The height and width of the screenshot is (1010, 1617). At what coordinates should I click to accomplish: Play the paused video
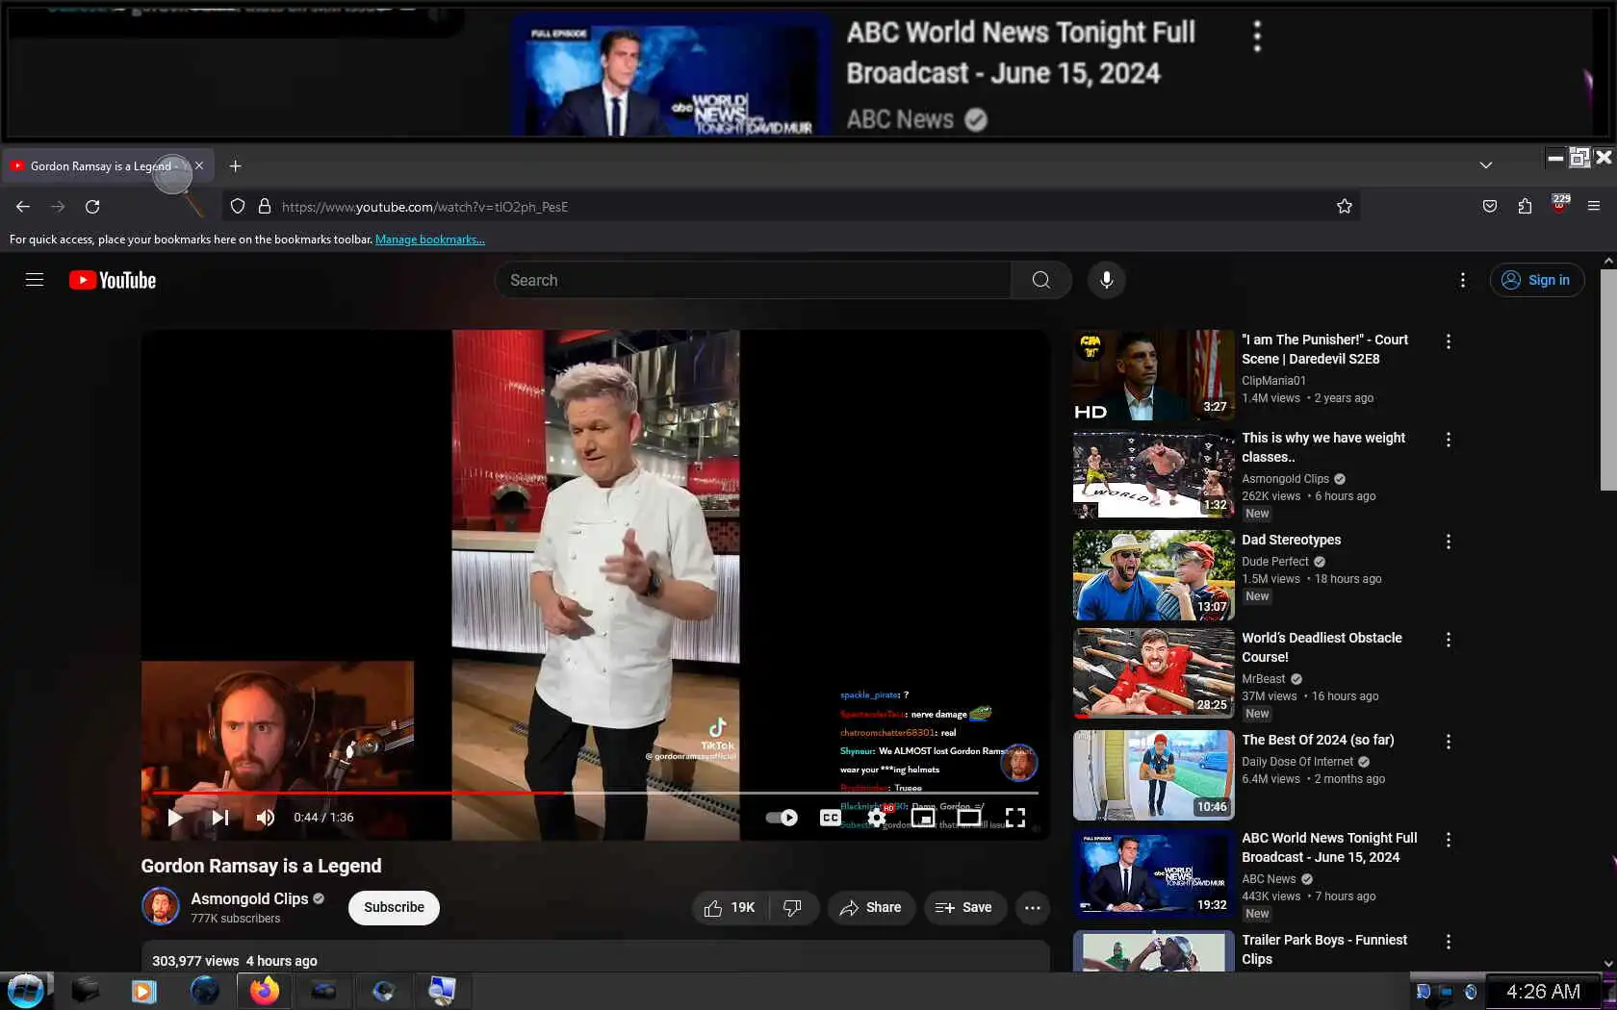[x=174, y=818]
